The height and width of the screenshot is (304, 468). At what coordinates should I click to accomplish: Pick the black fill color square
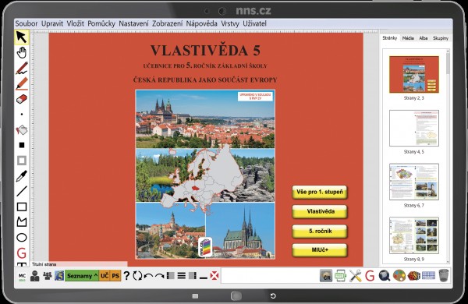click(22, 145)
